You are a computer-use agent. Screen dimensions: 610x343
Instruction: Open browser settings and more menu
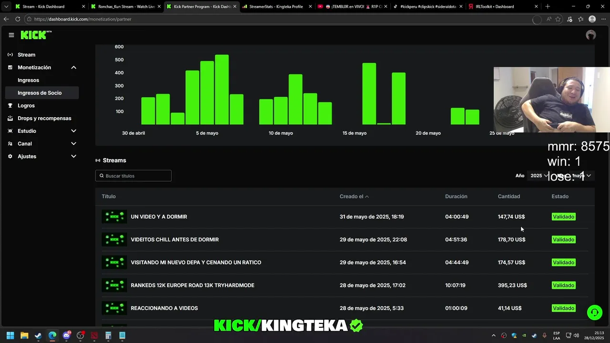pyautogui.click(x=603, y=19)
